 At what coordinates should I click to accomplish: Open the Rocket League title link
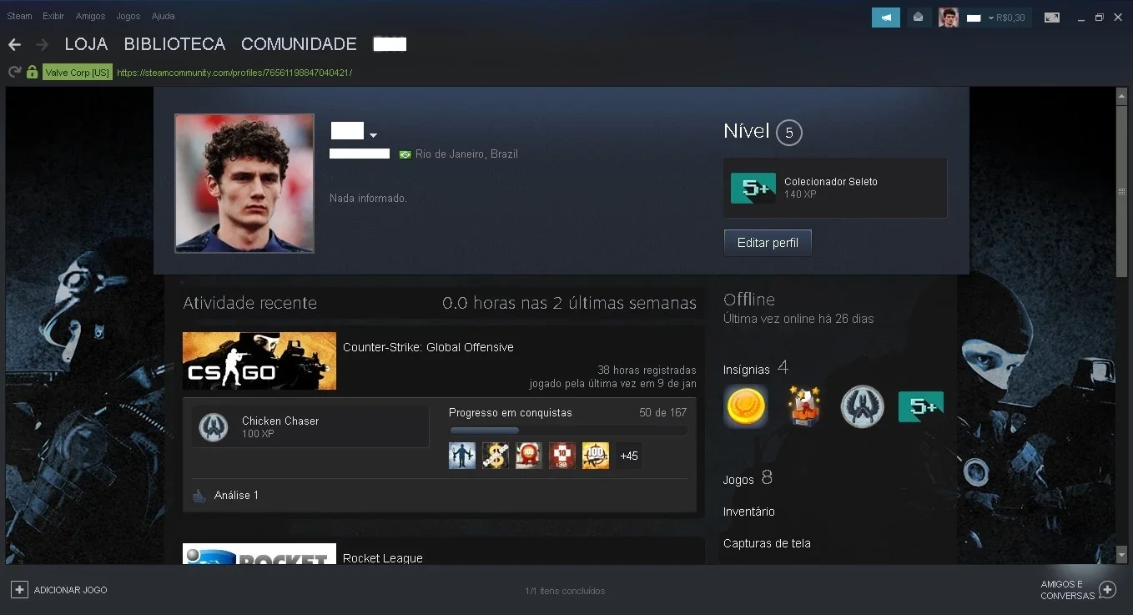tap(383, 558)
